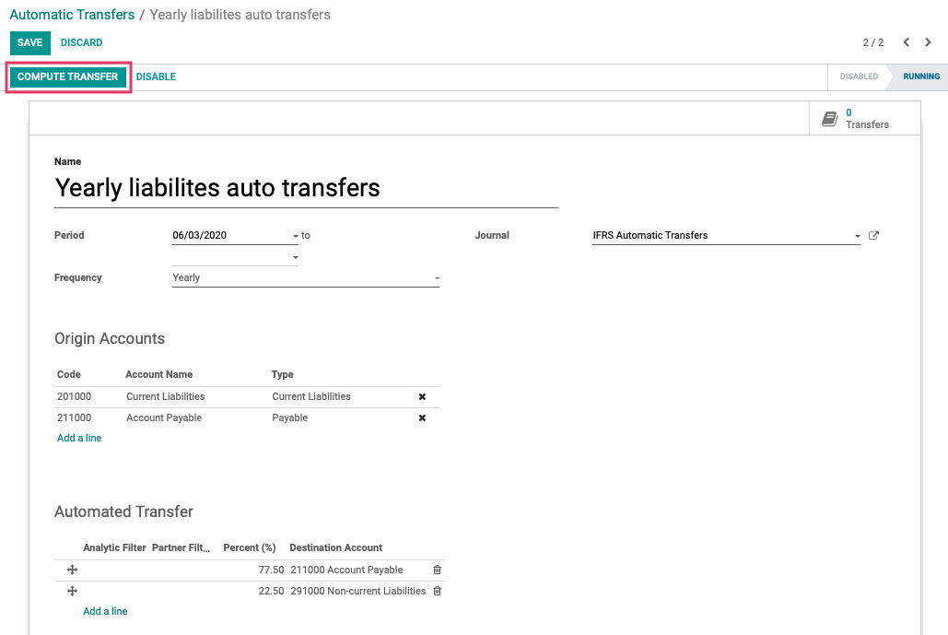948x635 pixels.
Task: Open Journal external link icon
Action: tap(873, 235)
